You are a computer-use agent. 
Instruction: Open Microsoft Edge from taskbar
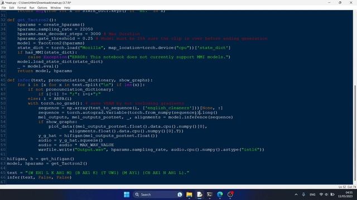[x=220, y=194]
